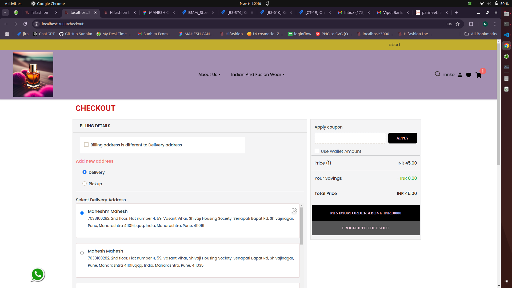Image resolution: width=512 pixels, height=288 pixels.
Task: Select the Pickup radio option
Action: [85, 183]
